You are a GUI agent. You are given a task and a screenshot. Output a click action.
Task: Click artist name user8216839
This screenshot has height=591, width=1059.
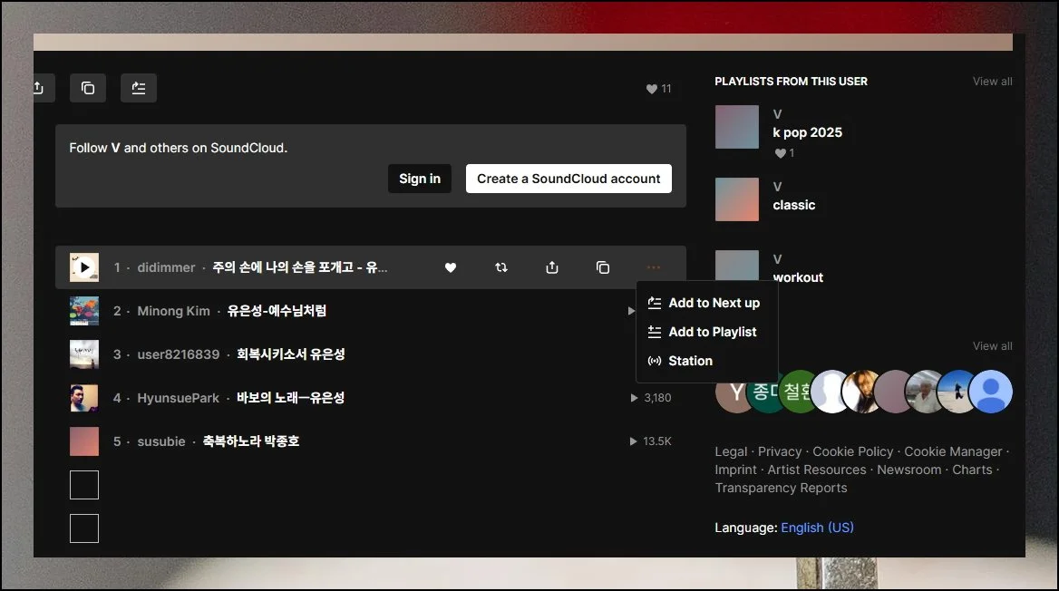179,354
